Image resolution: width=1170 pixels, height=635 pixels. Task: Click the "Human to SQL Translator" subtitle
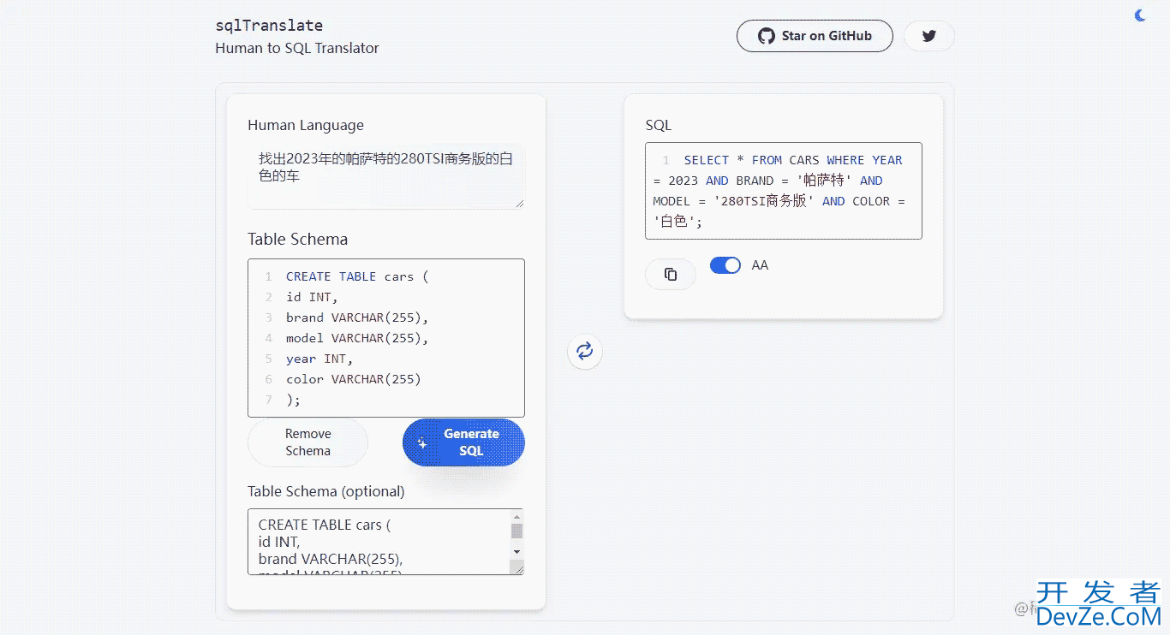coord(297,48)
